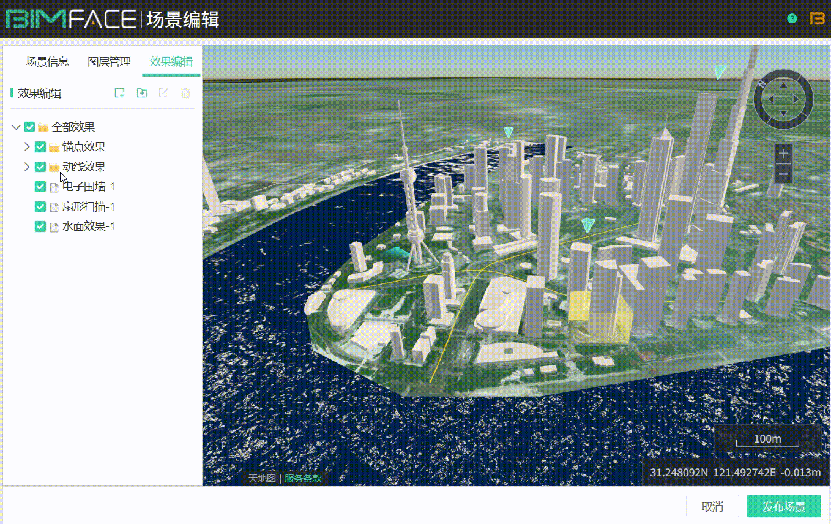831x524 pixels.
Task: Pan the map right with compass arrow
Action: click(797, 99)
